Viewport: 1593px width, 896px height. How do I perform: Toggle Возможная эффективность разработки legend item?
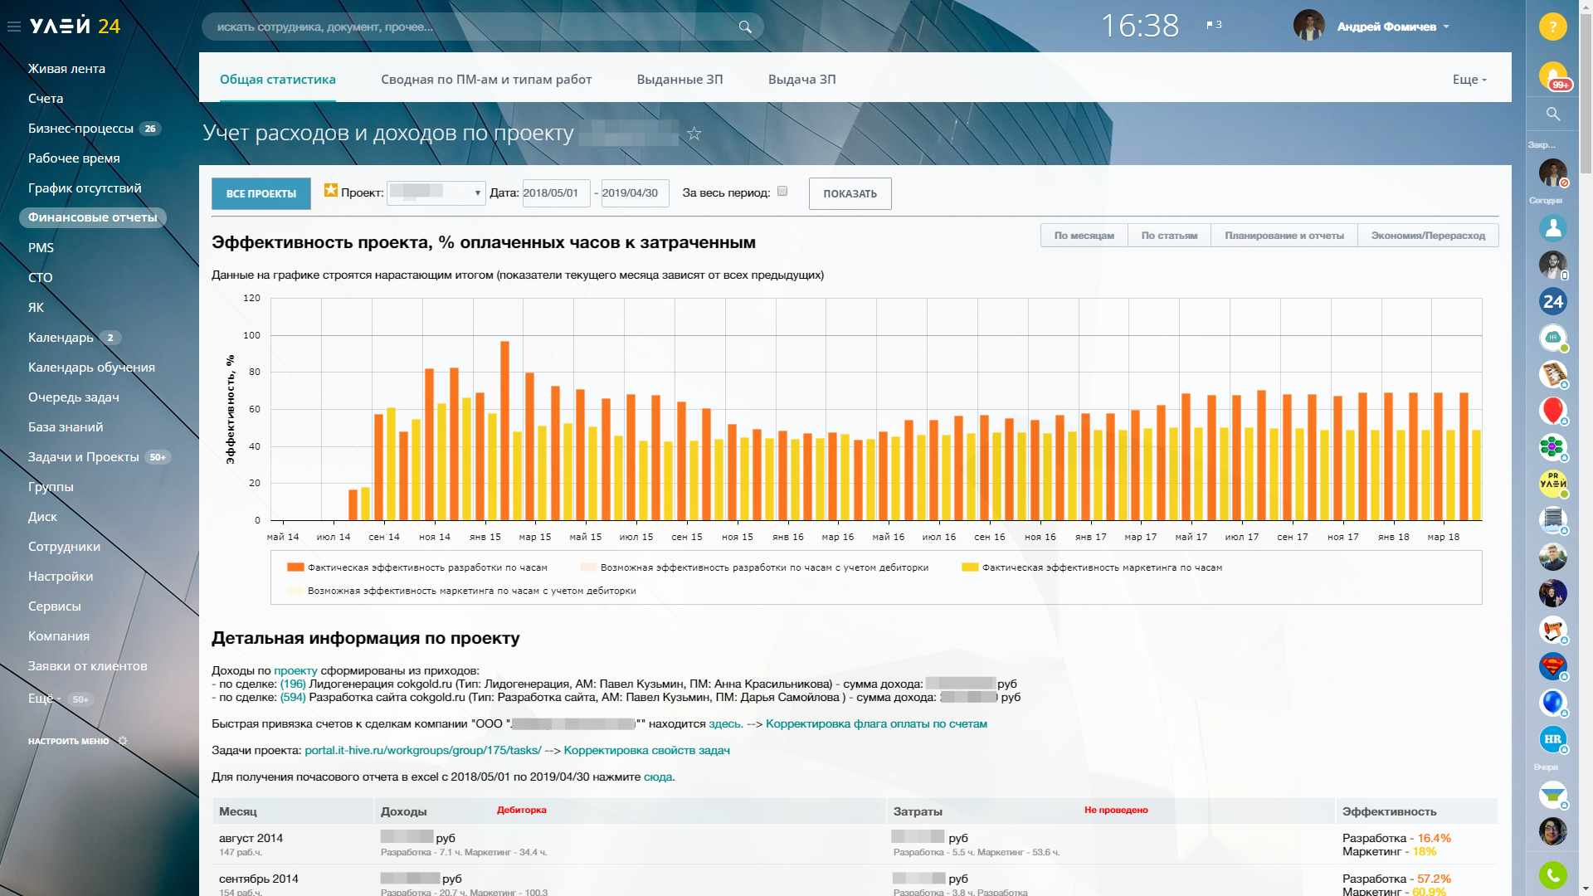coord(754,567)
